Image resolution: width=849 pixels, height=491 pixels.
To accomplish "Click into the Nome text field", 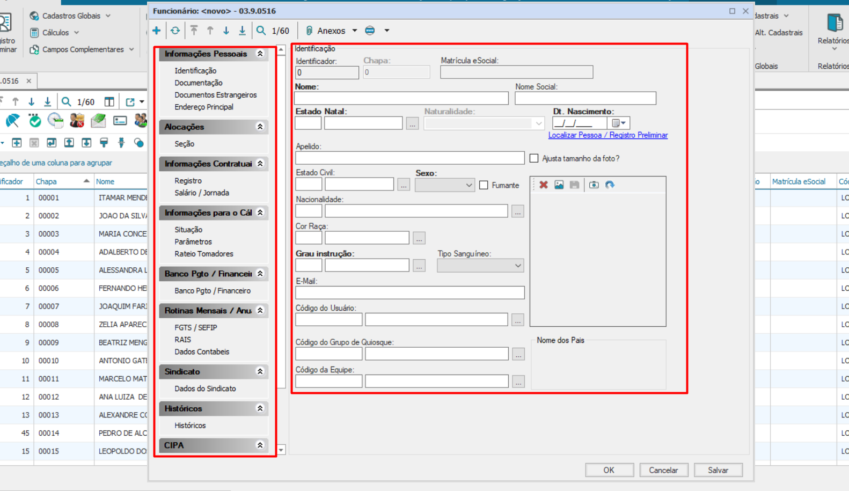I will click(401, 98).
